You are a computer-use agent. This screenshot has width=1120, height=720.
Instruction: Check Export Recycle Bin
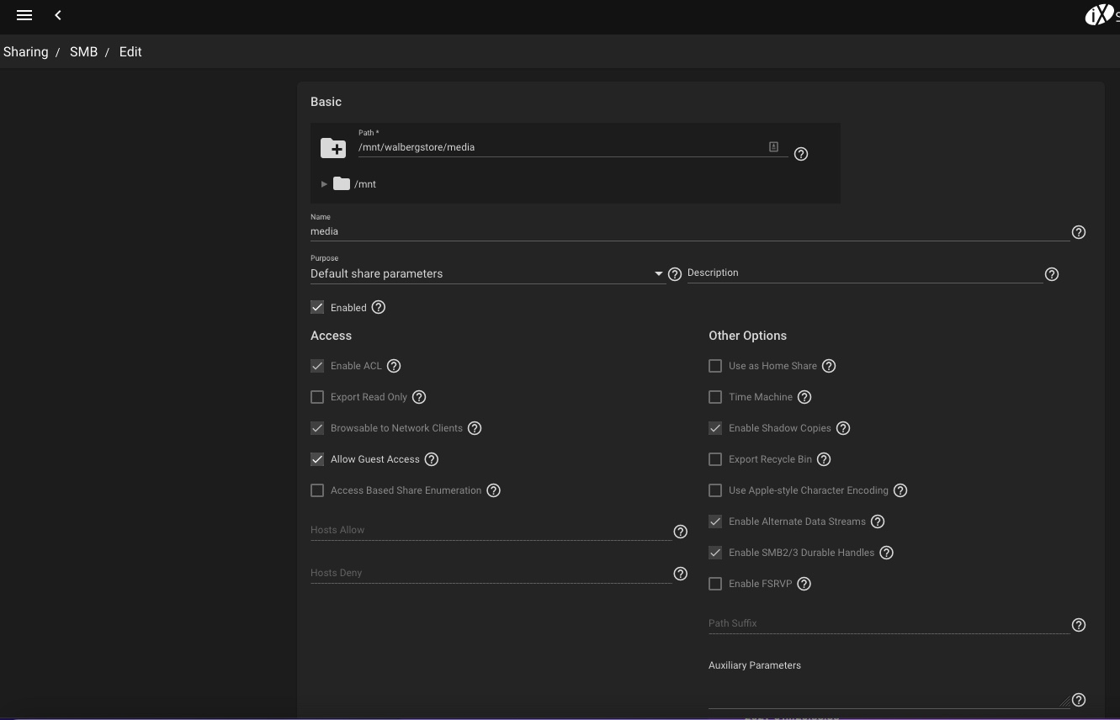pyautogui.click(x=715, y=459)
